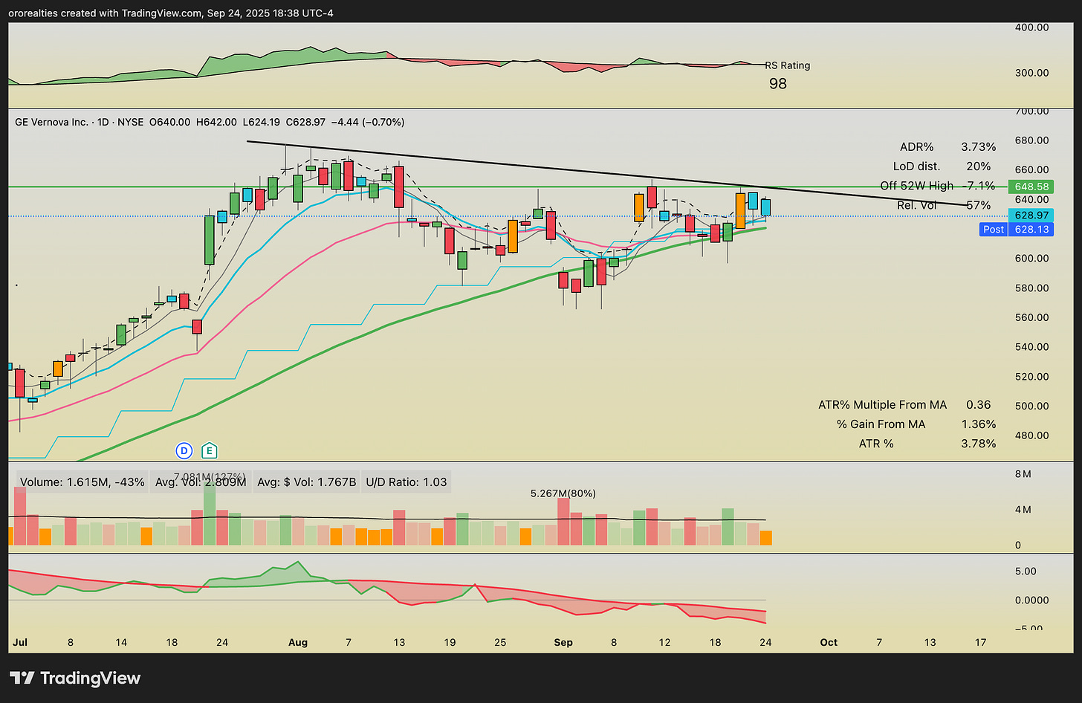Click the 'ororealties created with TradingView.com' header text

(105, 13)
